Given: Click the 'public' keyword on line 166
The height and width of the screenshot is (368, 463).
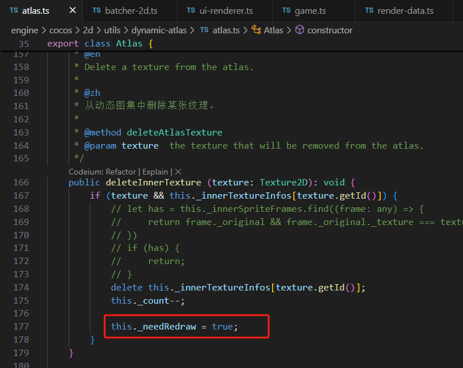Looking at the screenshot, I should tap(84, 183).
